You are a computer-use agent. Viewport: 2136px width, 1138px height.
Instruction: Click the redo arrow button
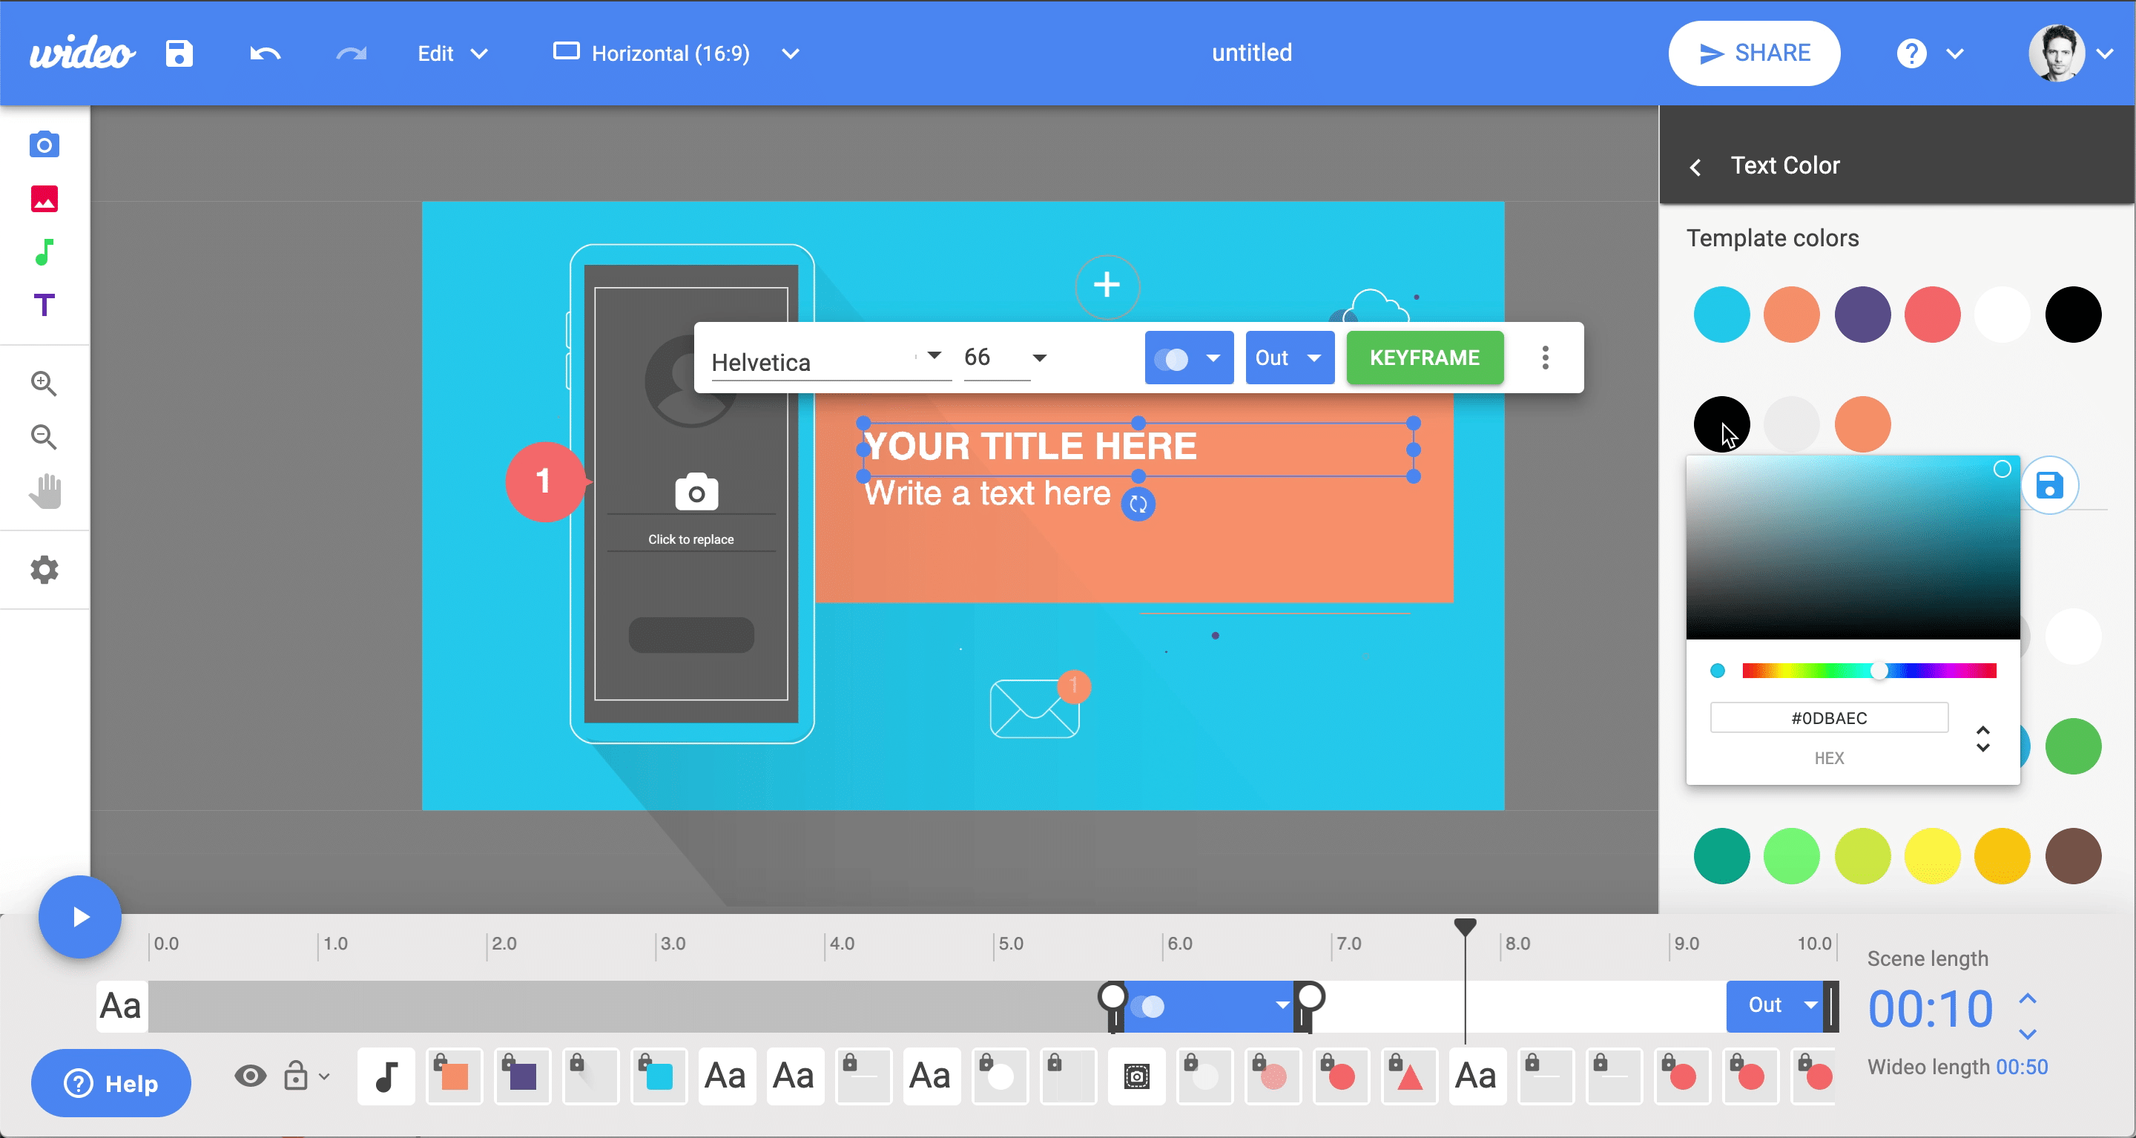click(350, 53)
